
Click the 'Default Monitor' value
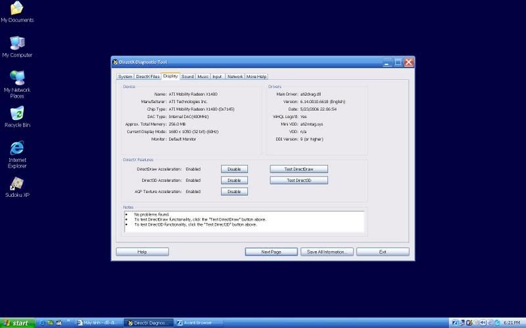(x=182, y=139)
